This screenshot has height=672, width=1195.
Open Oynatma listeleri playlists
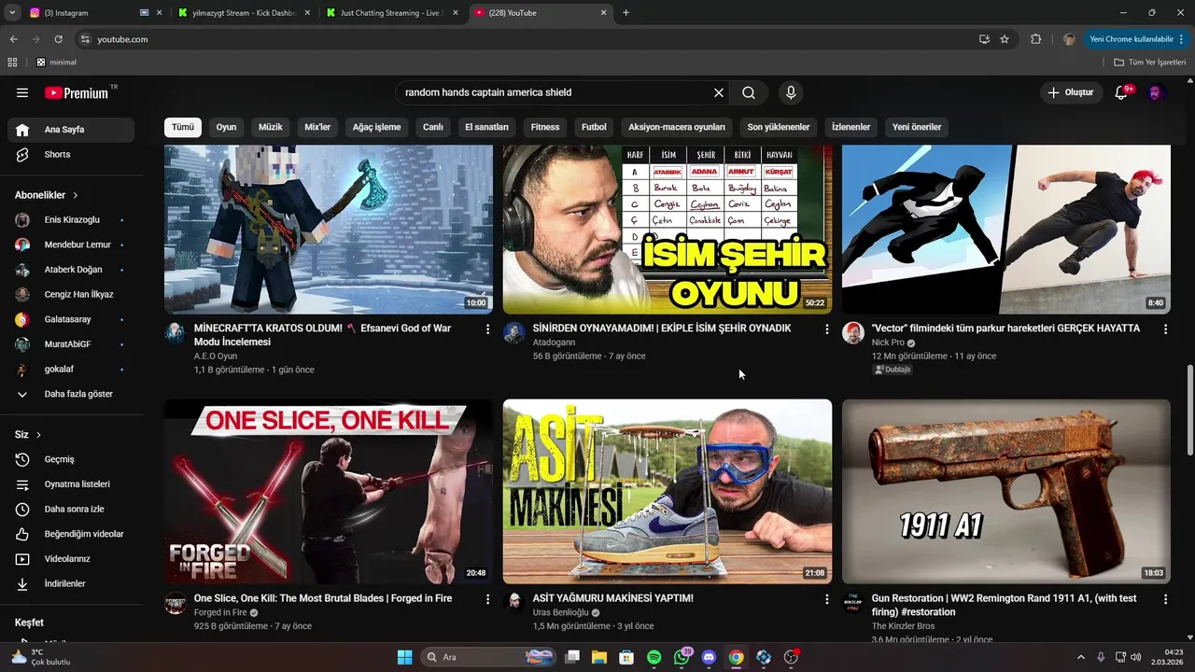pos(71,484)
